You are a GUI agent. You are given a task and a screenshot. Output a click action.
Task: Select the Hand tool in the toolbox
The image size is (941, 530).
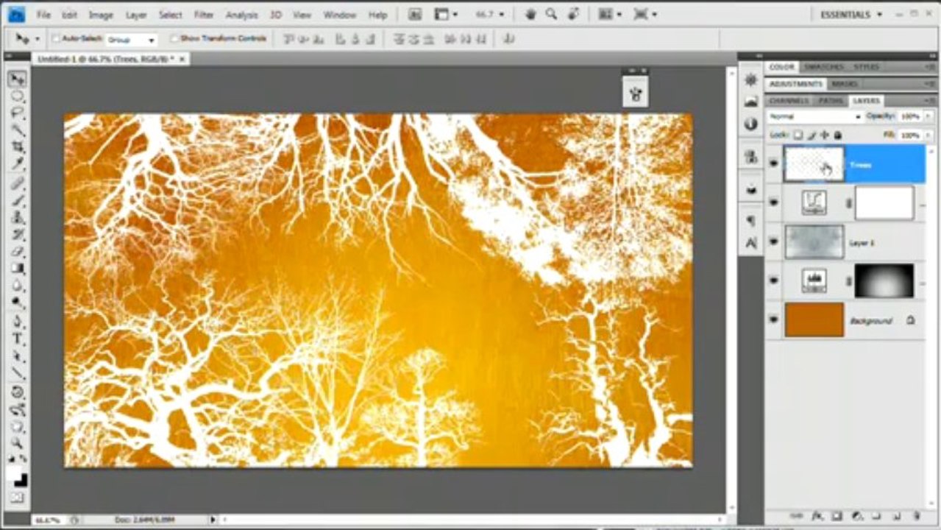[18, 426]
